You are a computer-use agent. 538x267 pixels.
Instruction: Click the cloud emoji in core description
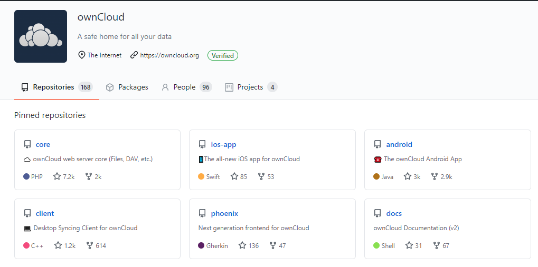(27, 160)
